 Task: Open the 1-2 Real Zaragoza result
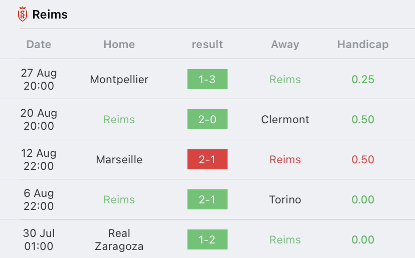click(207, 239)
